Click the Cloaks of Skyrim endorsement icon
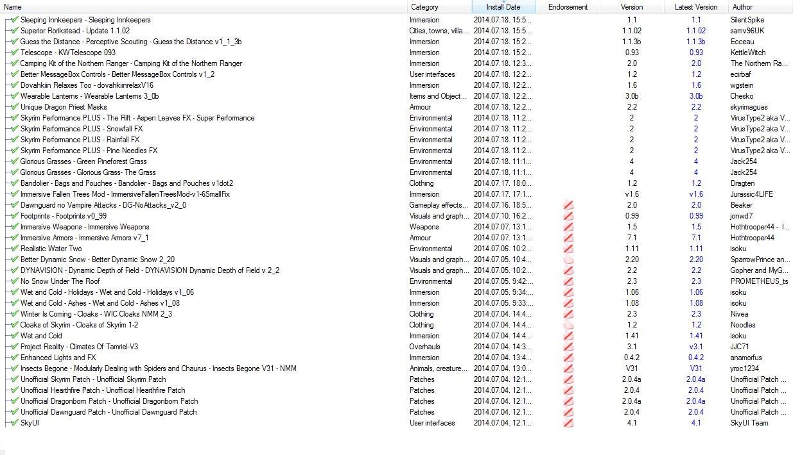This screenshot has width=793, height=455. pos(568,325)
